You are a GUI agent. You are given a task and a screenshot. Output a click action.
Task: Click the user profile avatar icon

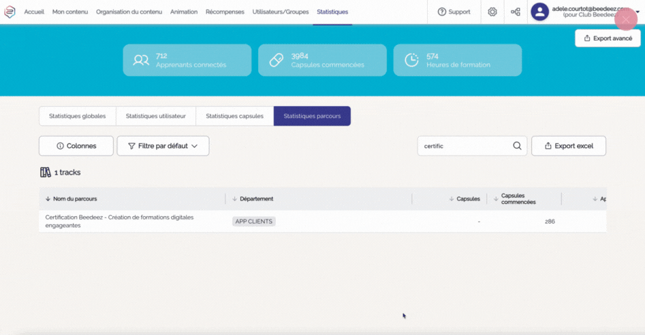[539, 12]
